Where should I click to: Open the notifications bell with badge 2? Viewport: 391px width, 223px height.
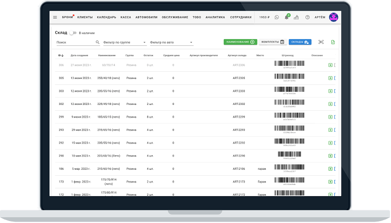(287, 17)
